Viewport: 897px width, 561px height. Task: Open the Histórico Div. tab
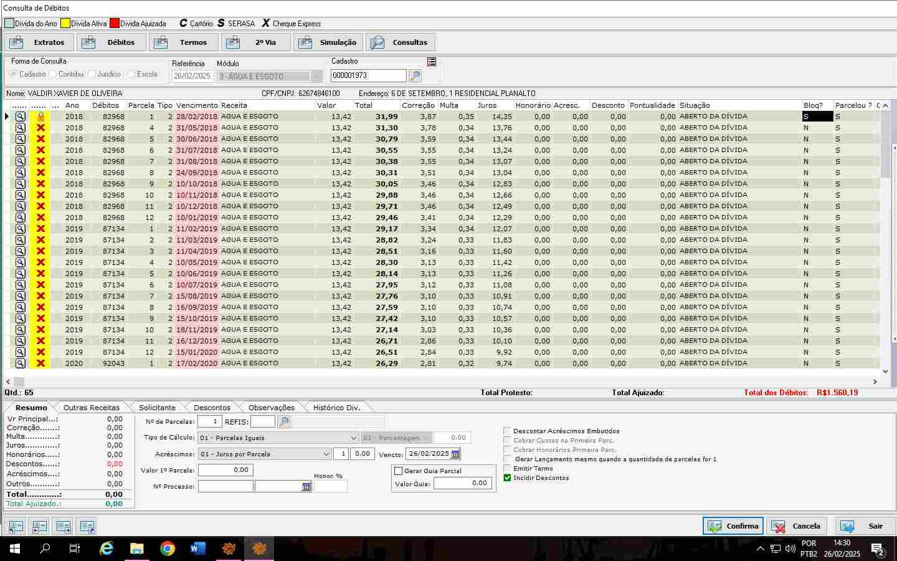coord(336,408)
